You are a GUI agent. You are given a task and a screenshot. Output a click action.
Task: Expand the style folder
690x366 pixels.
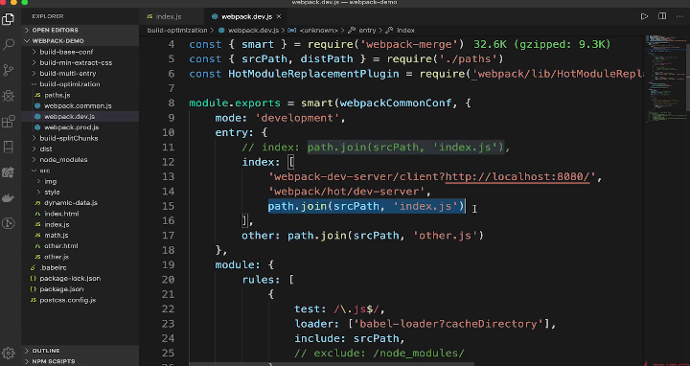80,193
